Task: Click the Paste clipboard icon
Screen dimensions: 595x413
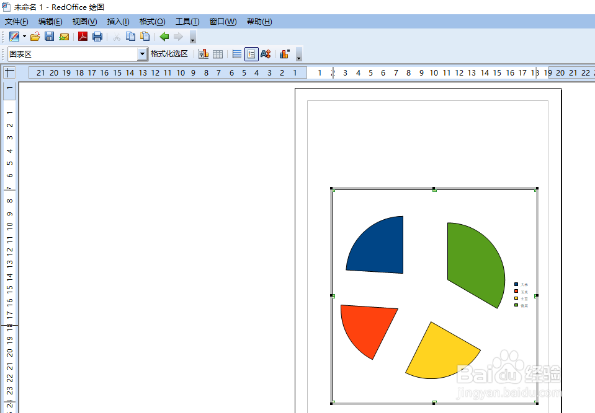Action: click(x=145, y=37)
